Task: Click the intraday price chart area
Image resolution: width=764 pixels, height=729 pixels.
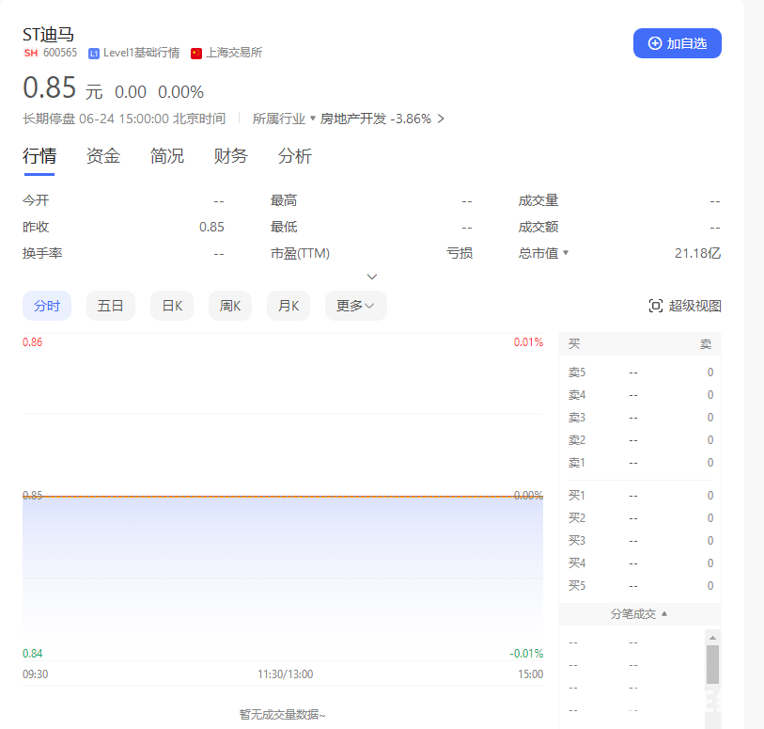Action: click(283, 497)
